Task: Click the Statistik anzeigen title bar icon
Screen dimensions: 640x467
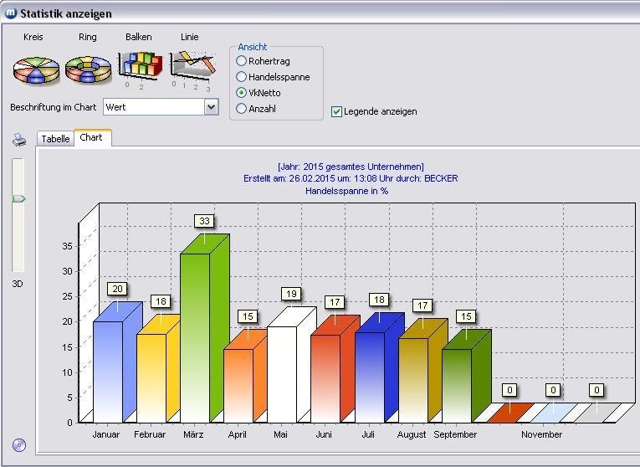Action: tap(11, 13)
